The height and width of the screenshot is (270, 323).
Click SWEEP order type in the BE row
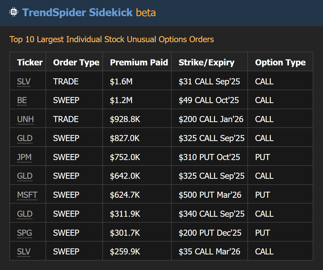(x=66, y=100)
